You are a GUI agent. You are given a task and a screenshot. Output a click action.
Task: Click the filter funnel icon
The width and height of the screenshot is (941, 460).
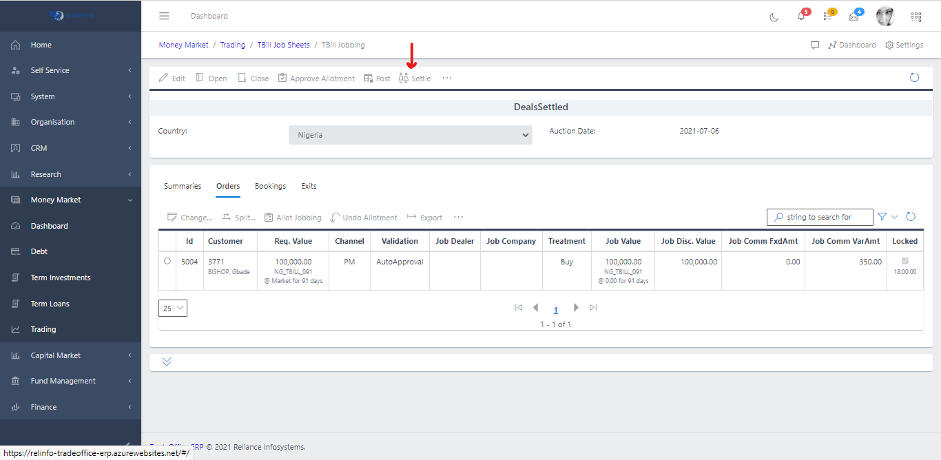[x=882, y=217]
